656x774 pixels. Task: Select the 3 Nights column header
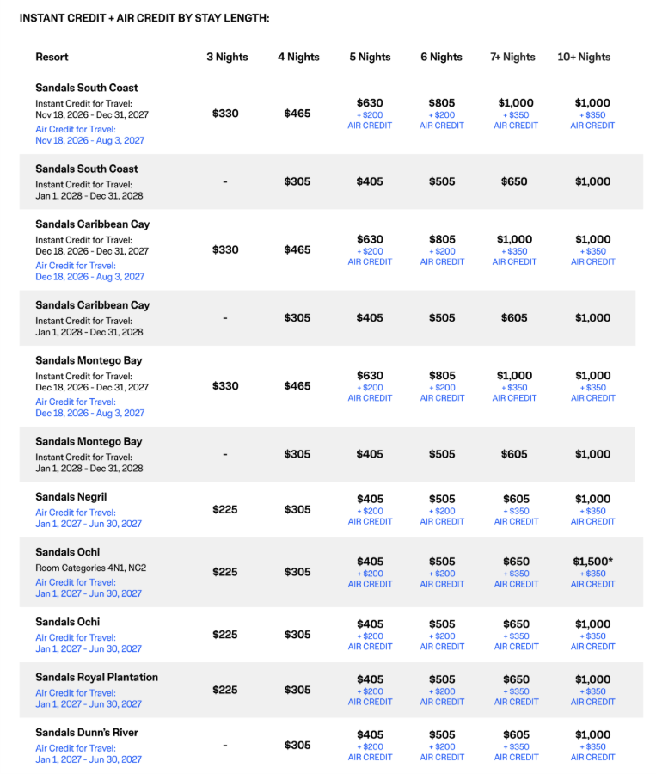click(227, 58)
